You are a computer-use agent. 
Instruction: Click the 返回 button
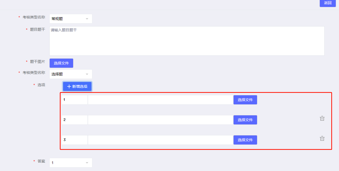pos(328,3)
